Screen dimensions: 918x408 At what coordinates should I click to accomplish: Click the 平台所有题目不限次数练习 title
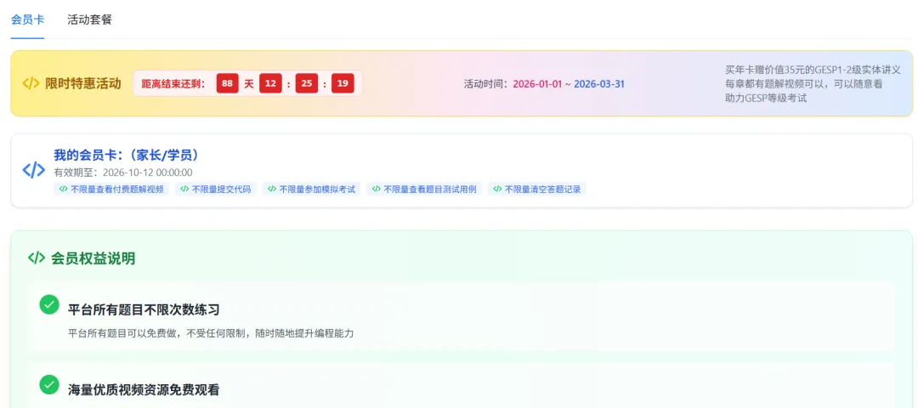coord(144,309)
